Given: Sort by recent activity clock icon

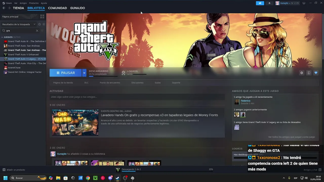Looking at the screenshot, I should coord(39,24).
